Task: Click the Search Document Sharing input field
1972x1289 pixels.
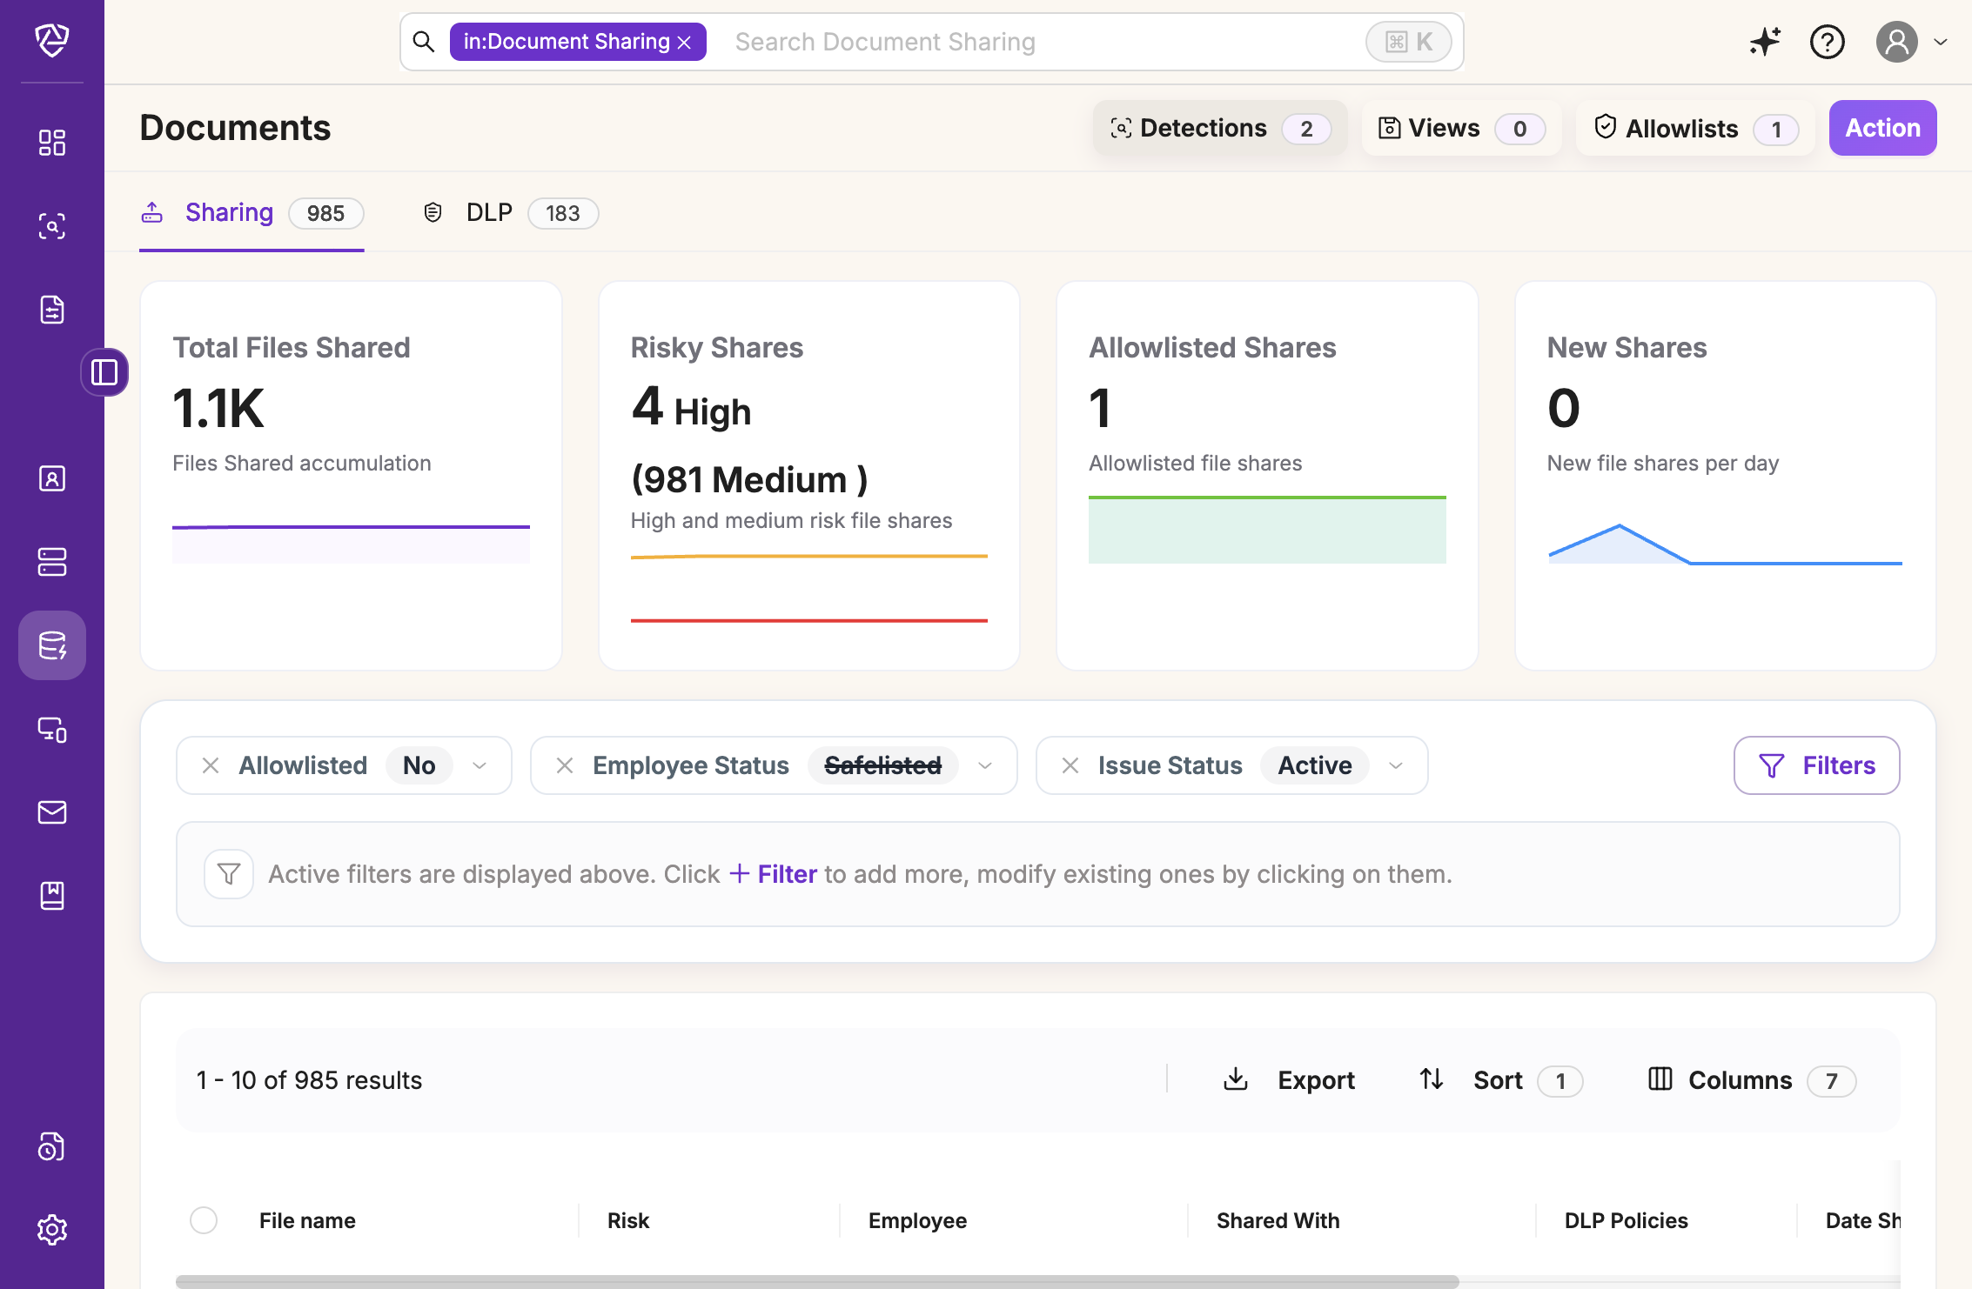Action: pyautogui.click(x=1036, y=42)
